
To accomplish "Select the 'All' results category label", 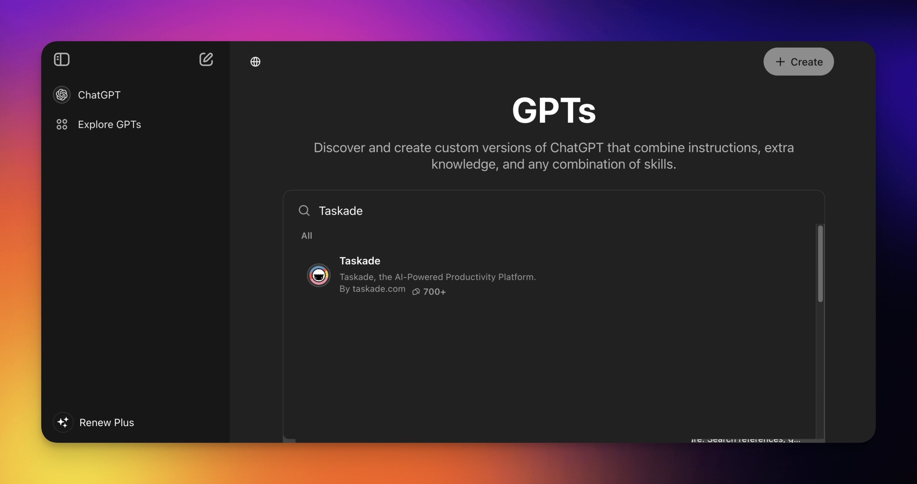I will [307, 236].
